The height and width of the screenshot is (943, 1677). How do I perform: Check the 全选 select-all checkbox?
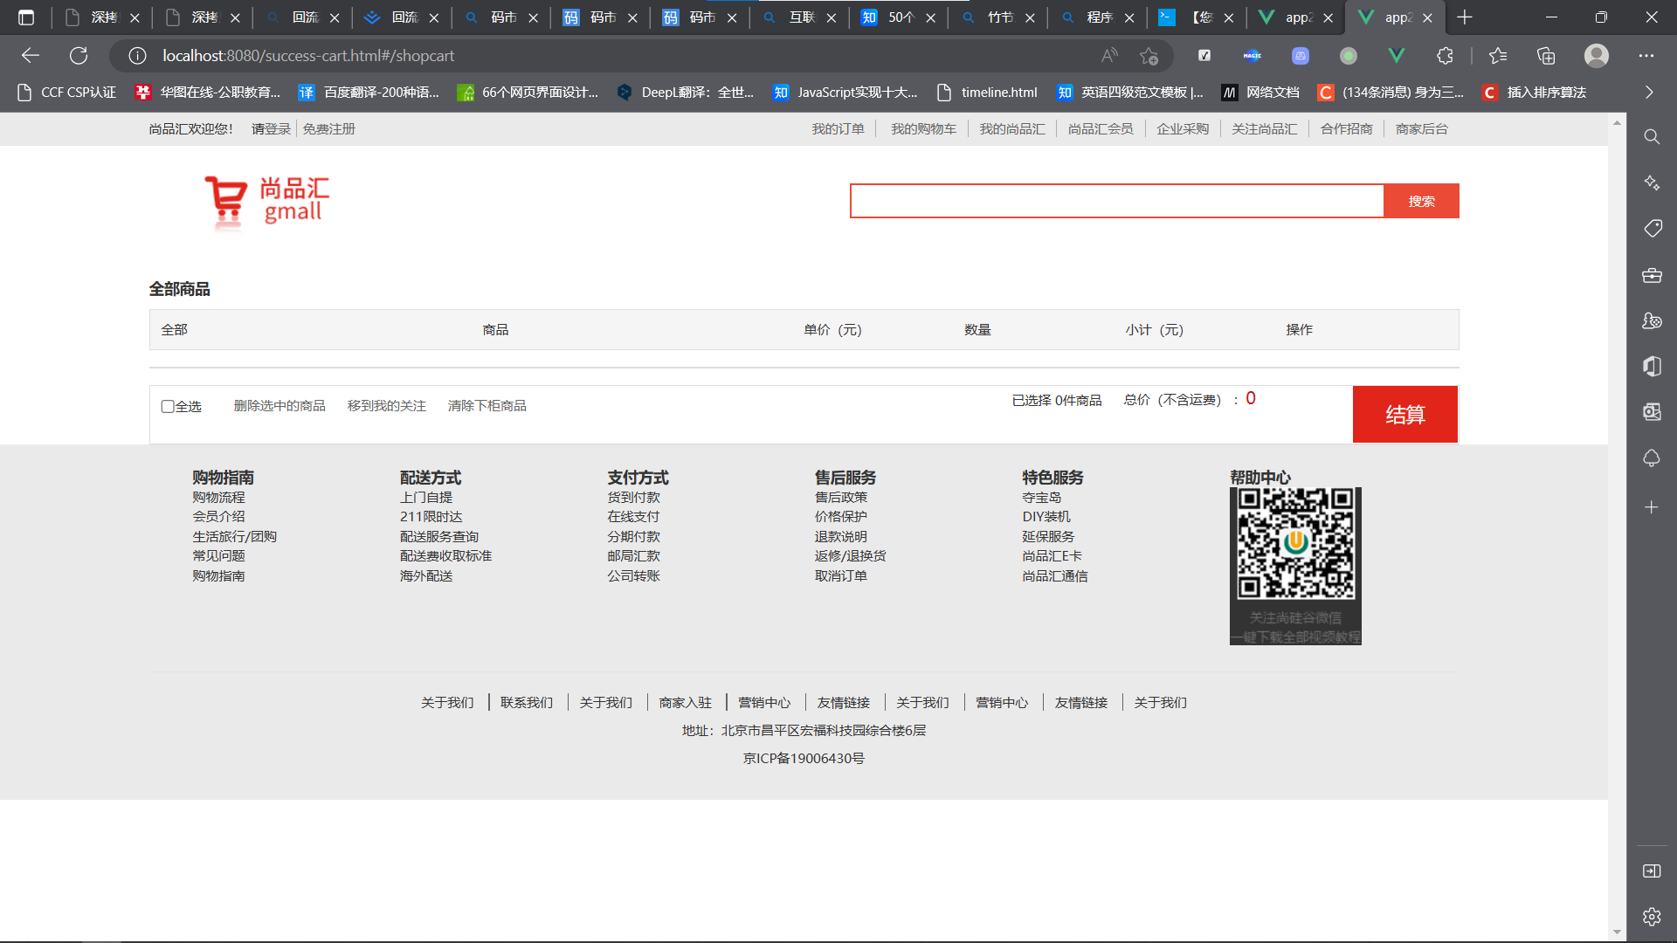coord(168,407)
